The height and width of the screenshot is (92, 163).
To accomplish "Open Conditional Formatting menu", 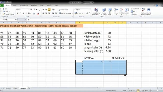I will pos(96,12).
